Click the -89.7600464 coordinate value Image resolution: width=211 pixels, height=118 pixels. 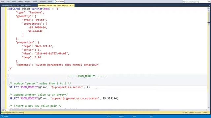(37, 28)
